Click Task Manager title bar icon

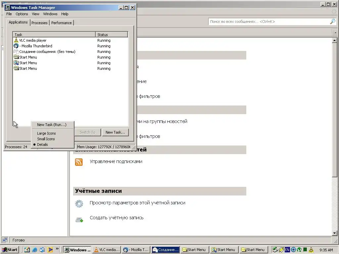[8, 8]
